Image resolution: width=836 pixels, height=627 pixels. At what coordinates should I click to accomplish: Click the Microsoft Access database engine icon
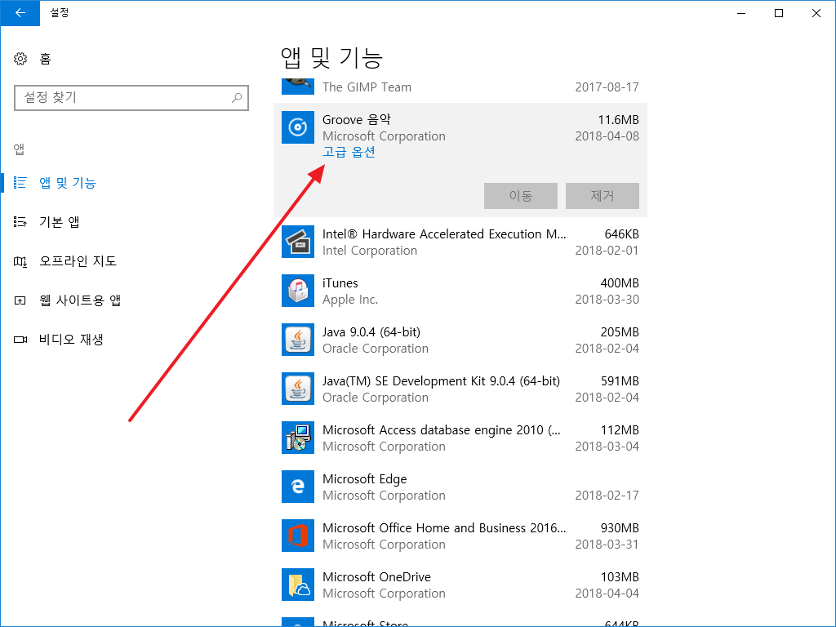(297, 438)
